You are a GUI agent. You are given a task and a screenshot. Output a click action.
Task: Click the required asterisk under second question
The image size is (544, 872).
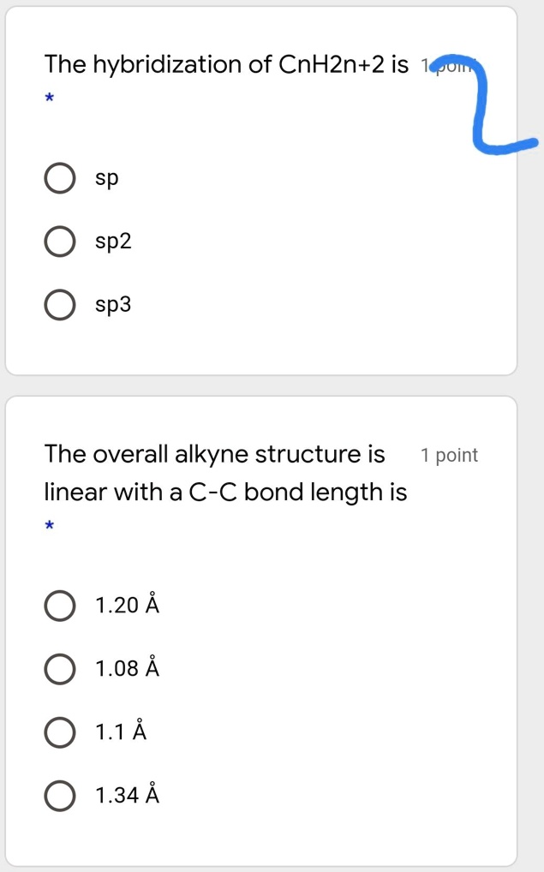(49, 525)
